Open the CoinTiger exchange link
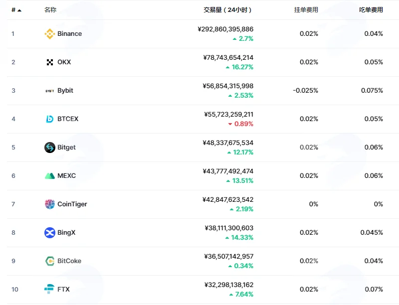This screenshot has width=399, height=305. click(x=72, y=204)
